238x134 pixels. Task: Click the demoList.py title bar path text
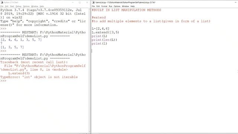click(125, 3)
